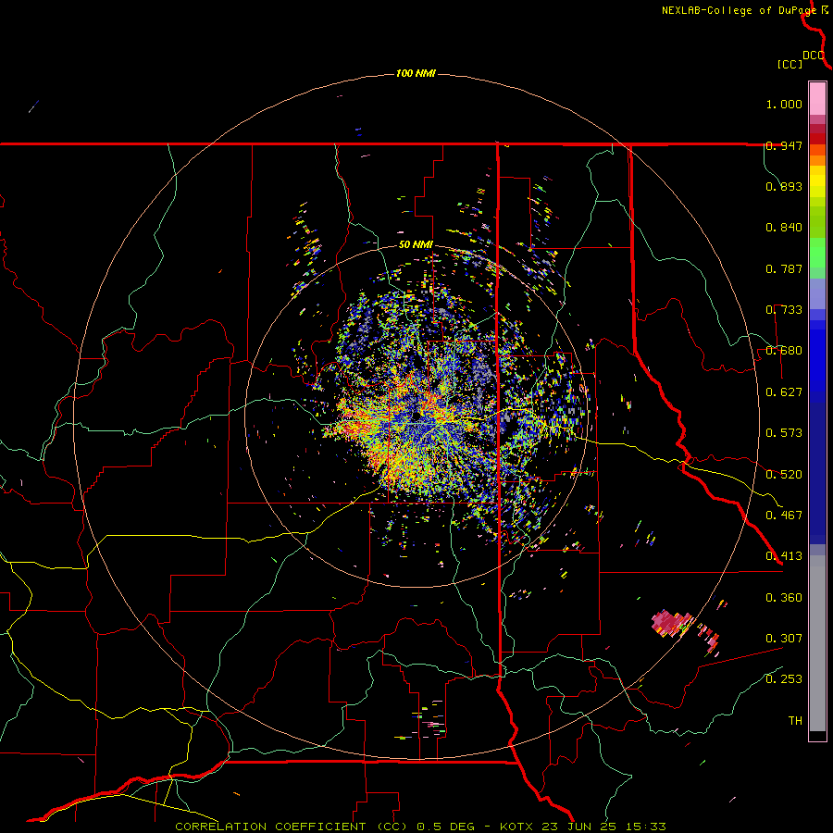Screen dimensions: 833x833
Task: Click the 0.947 scale value
Action: click(784, 145)
